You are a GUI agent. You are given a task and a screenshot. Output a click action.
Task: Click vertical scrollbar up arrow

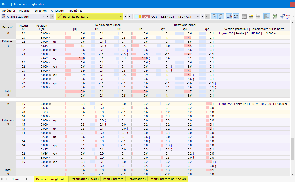click(292, 23)
